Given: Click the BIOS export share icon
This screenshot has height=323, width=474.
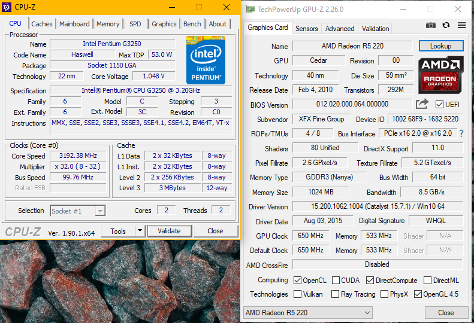Looking at the screenshot, I should coord(422,104).
